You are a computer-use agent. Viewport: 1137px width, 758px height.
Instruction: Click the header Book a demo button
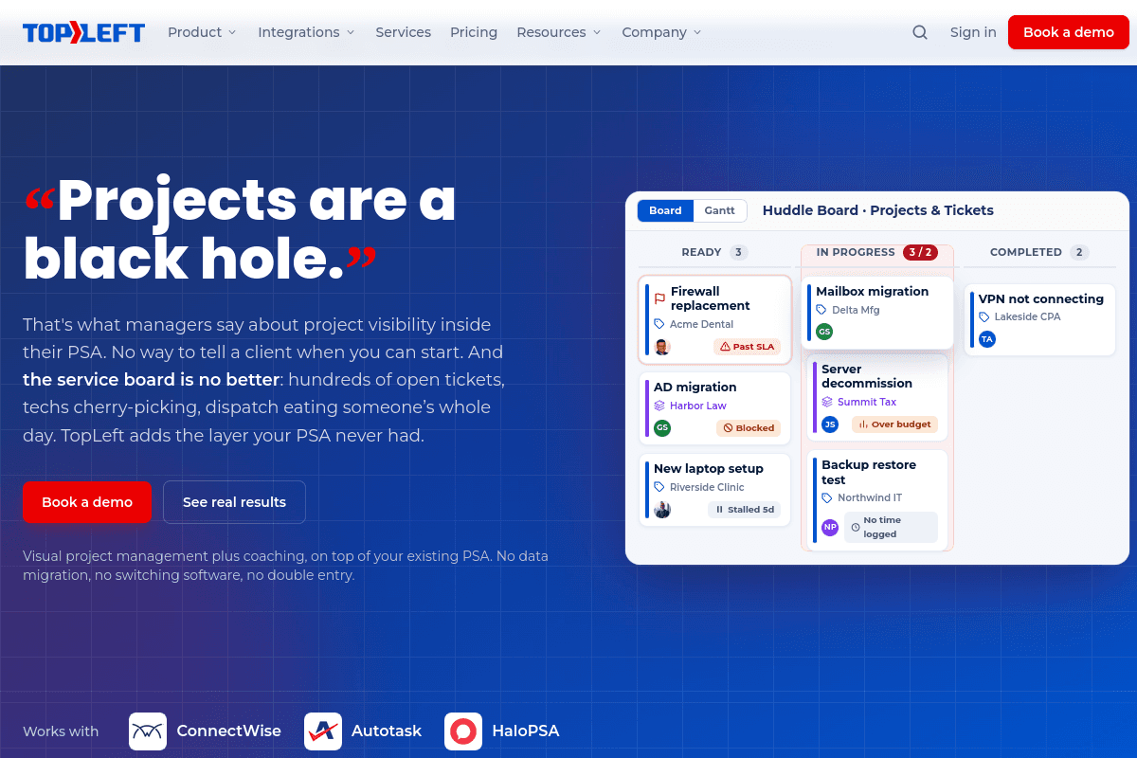[1069, 32]
